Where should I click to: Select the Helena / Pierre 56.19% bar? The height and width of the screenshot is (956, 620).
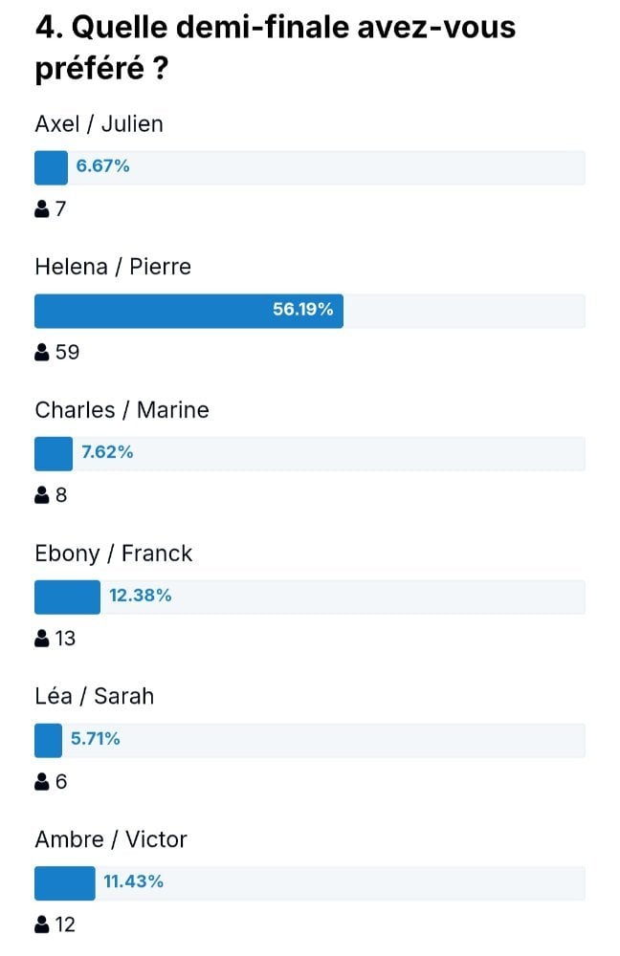coord(309,311)
